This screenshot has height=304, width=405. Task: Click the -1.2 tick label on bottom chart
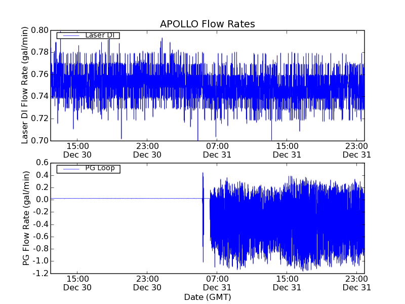pos(40,273)
